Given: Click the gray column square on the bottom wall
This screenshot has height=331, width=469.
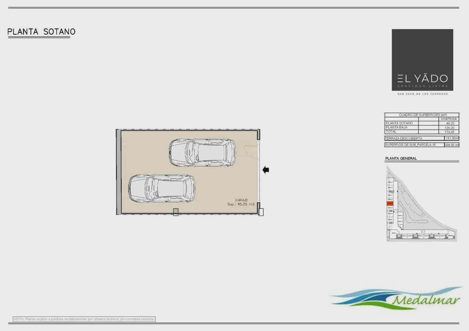Looking at the screenshot, I should point(176,212).
